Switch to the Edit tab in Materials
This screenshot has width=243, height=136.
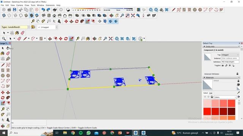point(211,93)
